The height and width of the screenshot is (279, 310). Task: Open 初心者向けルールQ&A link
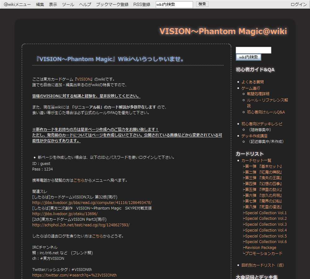tap(266, 112)
